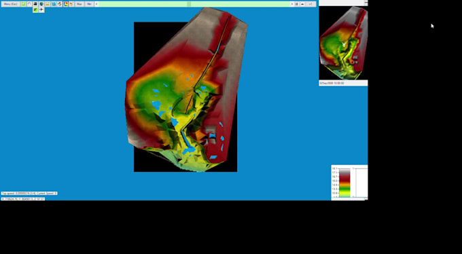462x254 pixels.
Task: Click the last button on the top toolbar
Action: (310, 4)
